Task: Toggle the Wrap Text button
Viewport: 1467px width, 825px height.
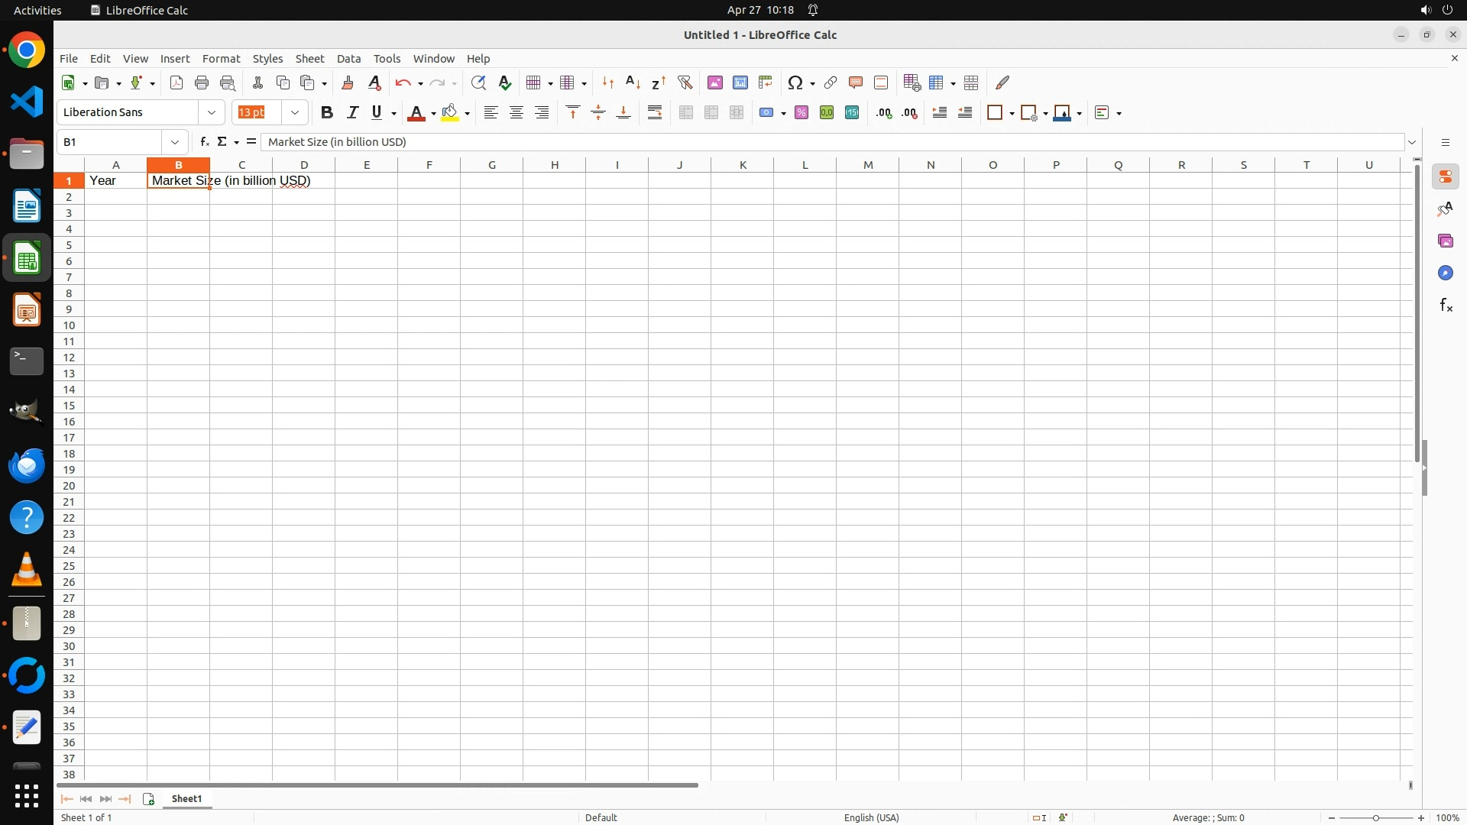Action: tap(655, 113)
